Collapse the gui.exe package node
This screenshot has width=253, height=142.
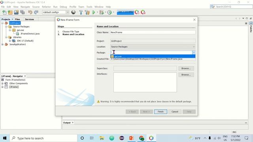[x=10, y=30]
